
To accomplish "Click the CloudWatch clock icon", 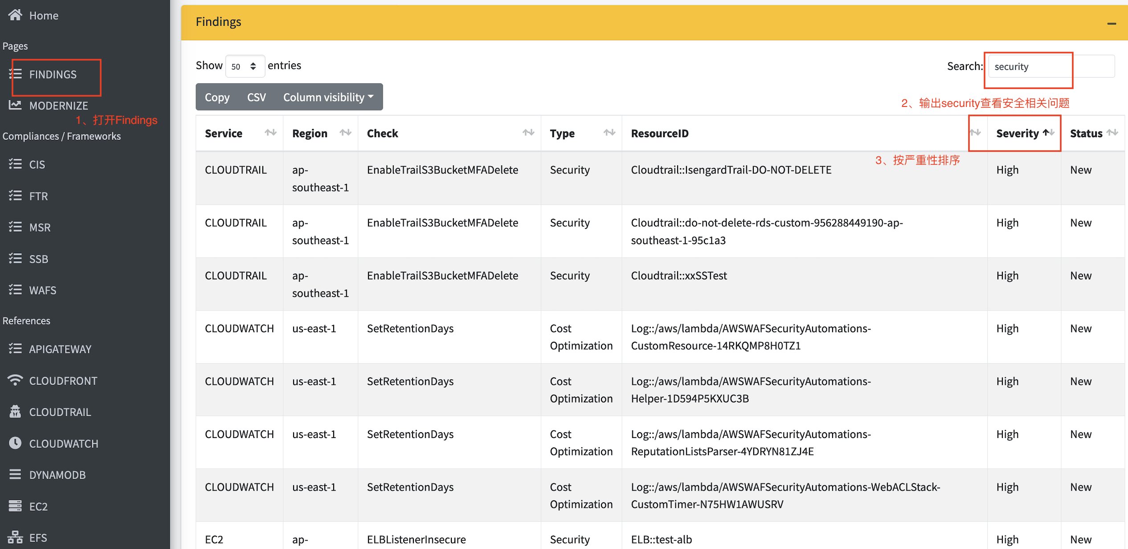I will tap(15, 443).
